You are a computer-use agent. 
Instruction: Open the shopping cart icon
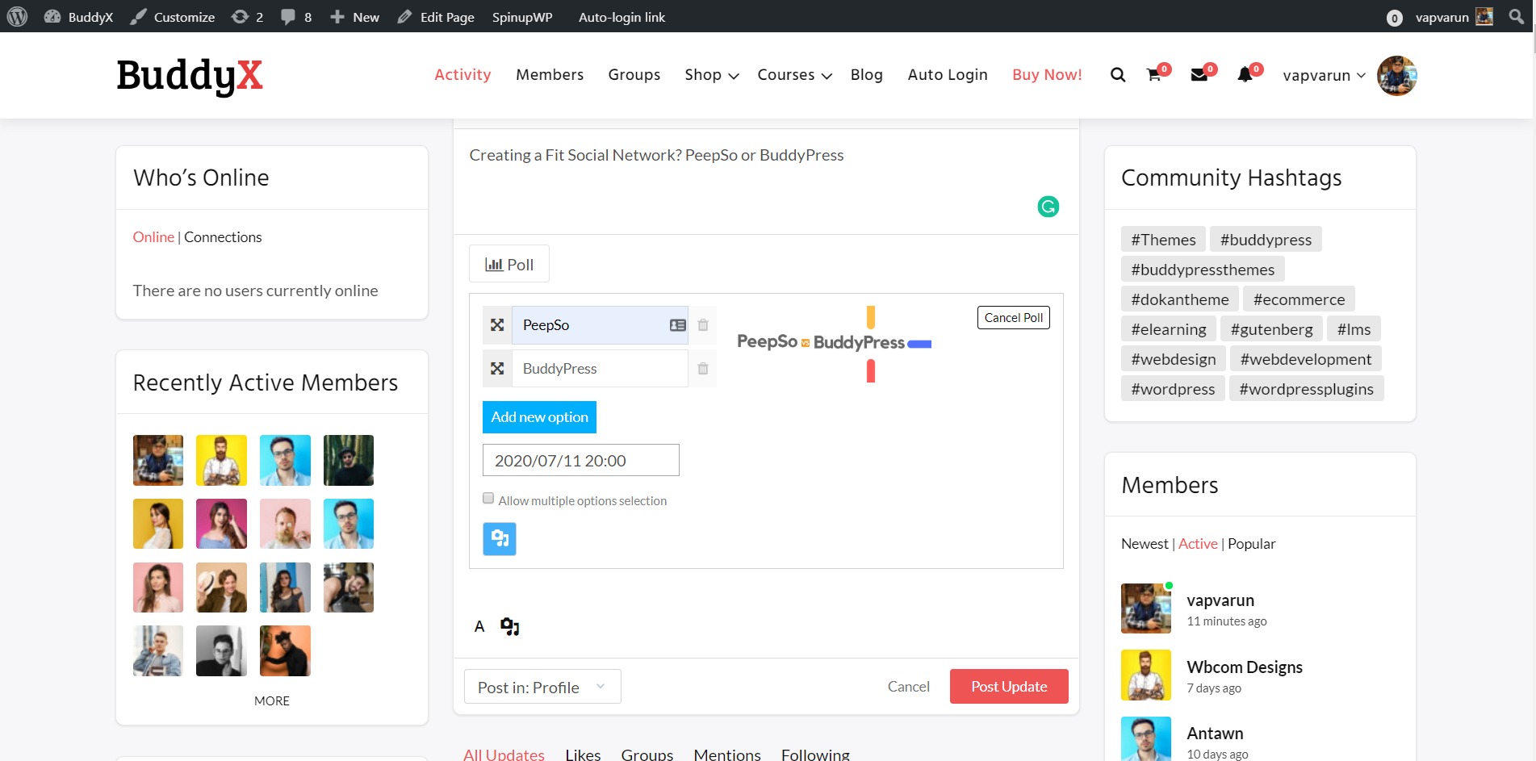[x=1154, y=75]
